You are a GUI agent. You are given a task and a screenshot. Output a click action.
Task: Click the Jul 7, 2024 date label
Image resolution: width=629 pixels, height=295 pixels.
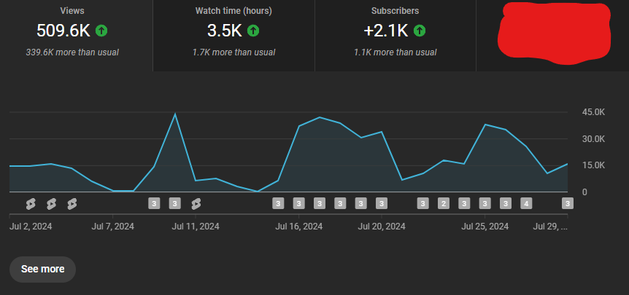click(x=112, y=227)
